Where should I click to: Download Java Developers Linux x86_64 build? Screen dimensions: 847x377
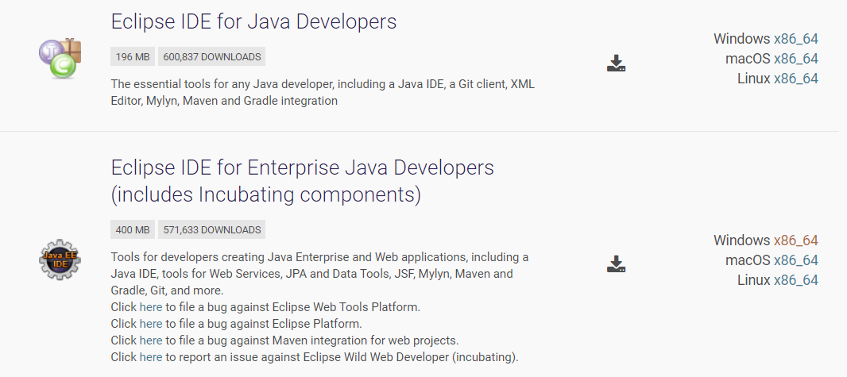(x=795, y=79)
